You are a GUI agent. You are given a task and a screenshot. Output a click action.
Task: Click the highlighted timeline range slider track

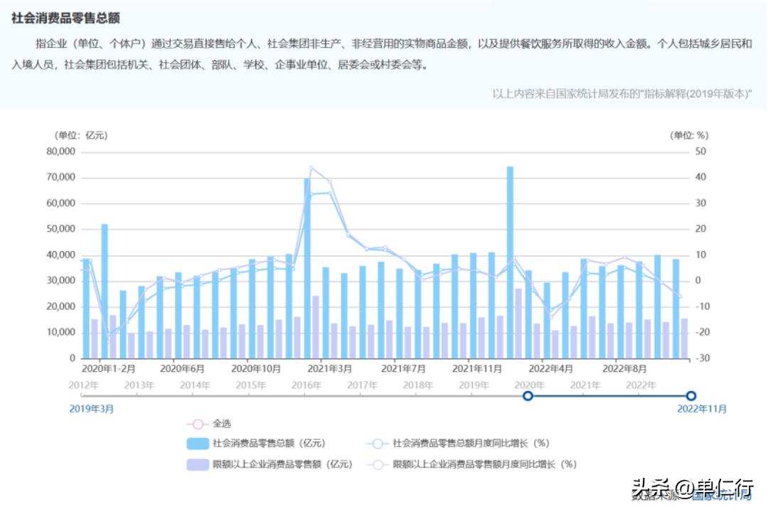pos(608,397)
